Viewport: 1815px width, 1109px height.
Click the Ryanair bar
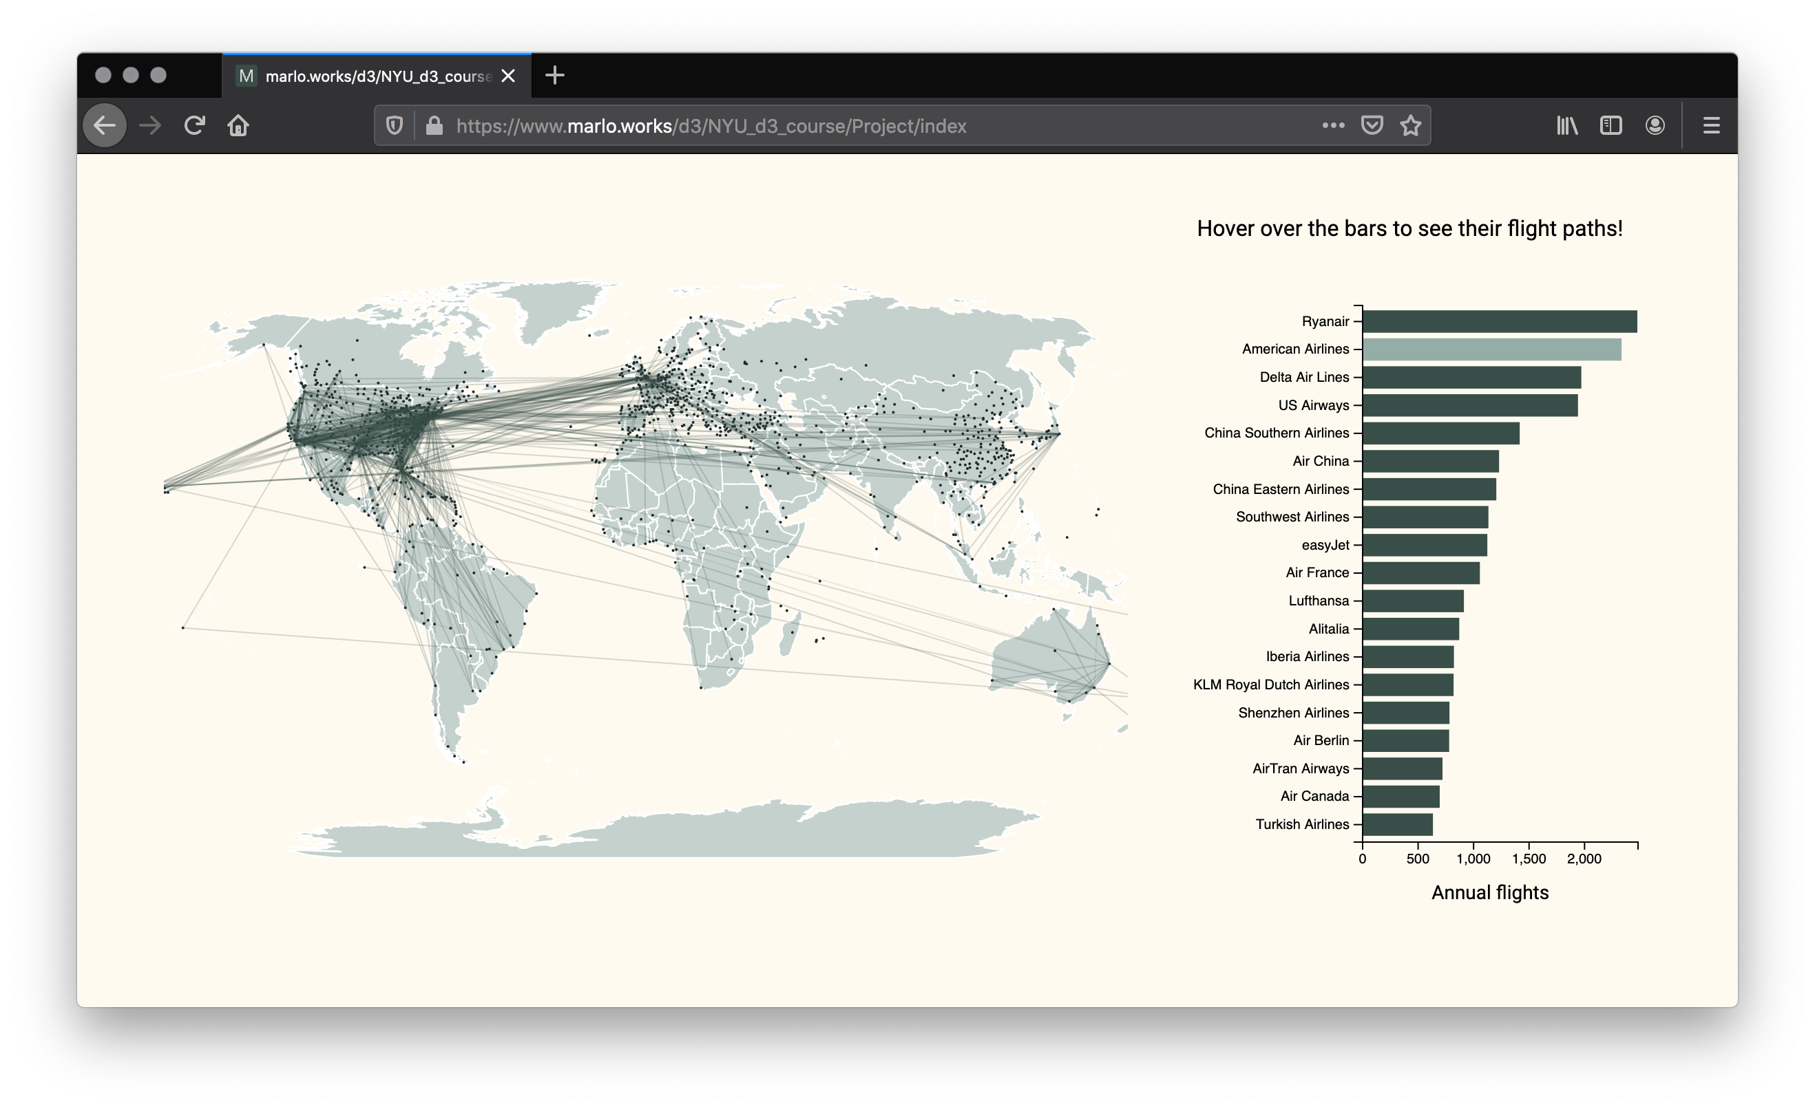tap(1500, 321)
